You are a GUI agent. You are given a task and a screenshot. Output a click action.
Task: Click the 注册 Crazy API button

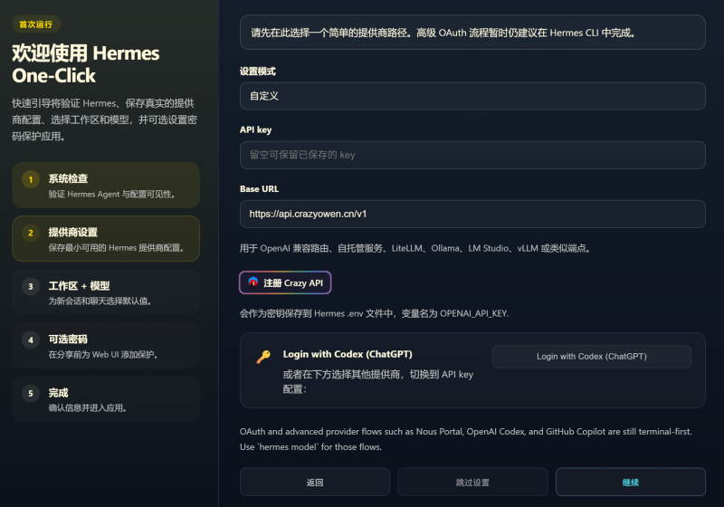click(x=285, y=282)
